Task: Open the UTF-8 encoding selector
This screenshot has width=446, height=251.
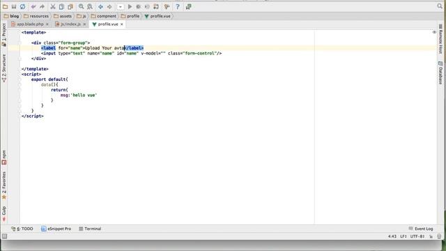Action: (417, 236)
